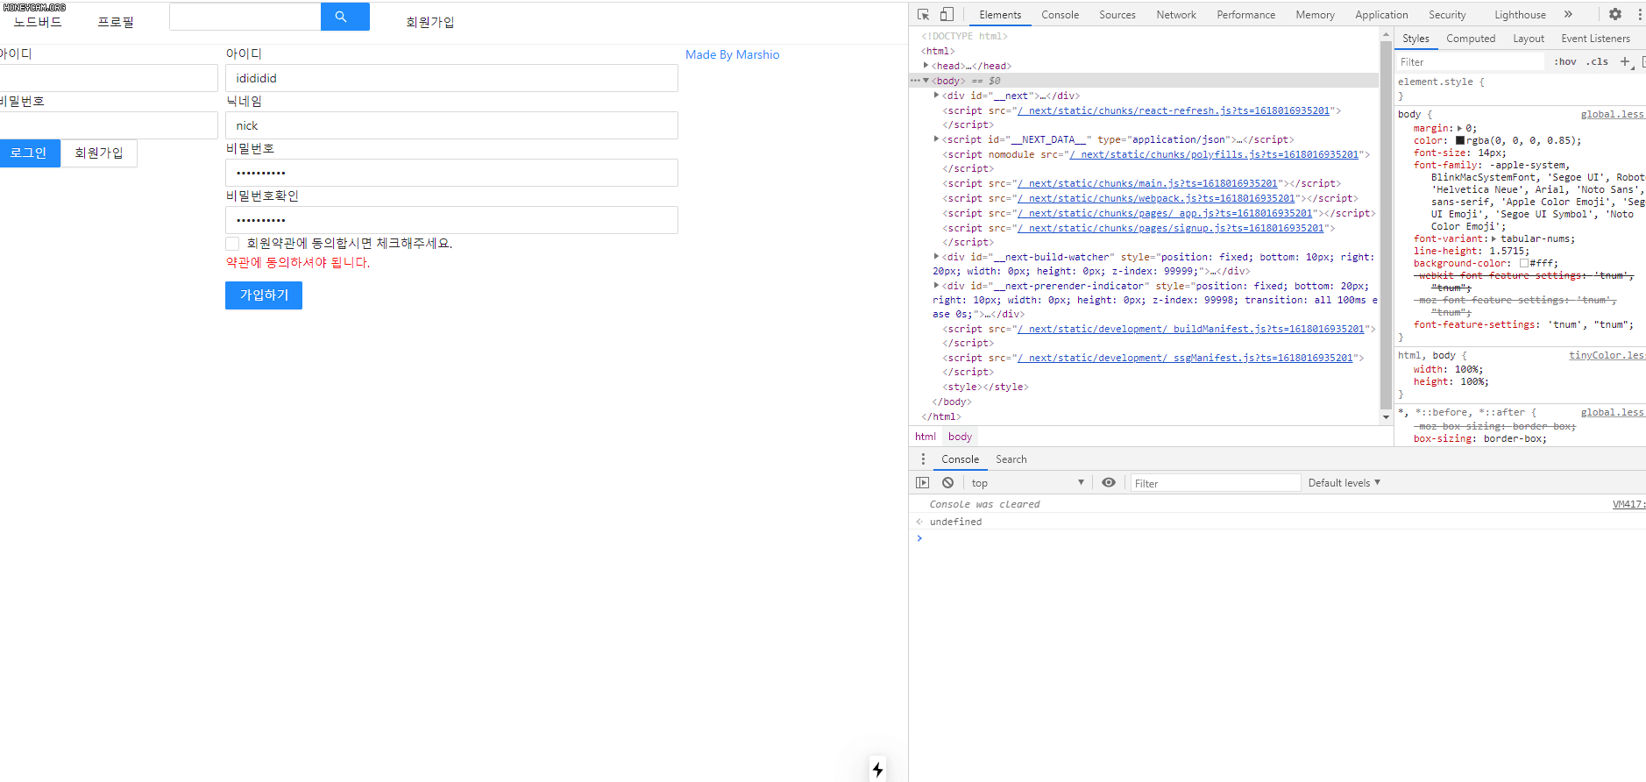Open the Memory tab
This screenshot has height=782, width=1646.
click(x=1315, y=15)
